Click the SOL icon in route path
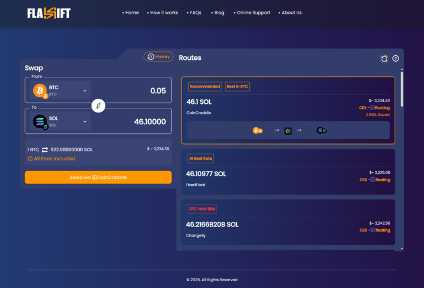 coord(322,130)
